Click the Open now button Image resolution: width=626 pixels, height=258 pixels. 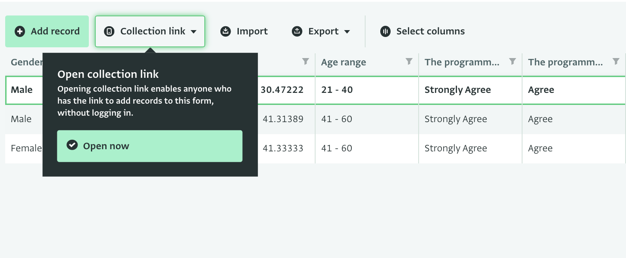point(150,146)
